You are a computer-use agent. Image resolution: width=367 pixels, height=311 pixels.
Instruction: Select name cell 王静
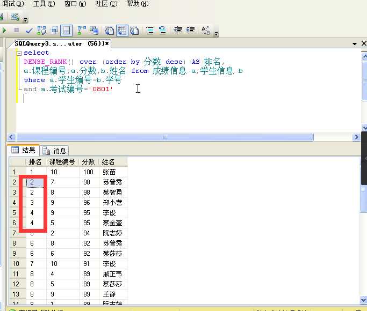tap(113, 294)
